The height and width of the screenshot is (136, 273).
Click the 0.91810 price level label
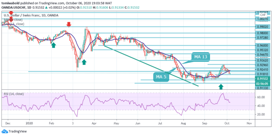262,74
